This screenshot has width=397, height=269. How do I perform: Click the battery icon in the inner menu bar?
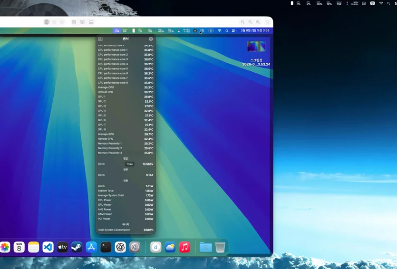(x=134, y=30)
